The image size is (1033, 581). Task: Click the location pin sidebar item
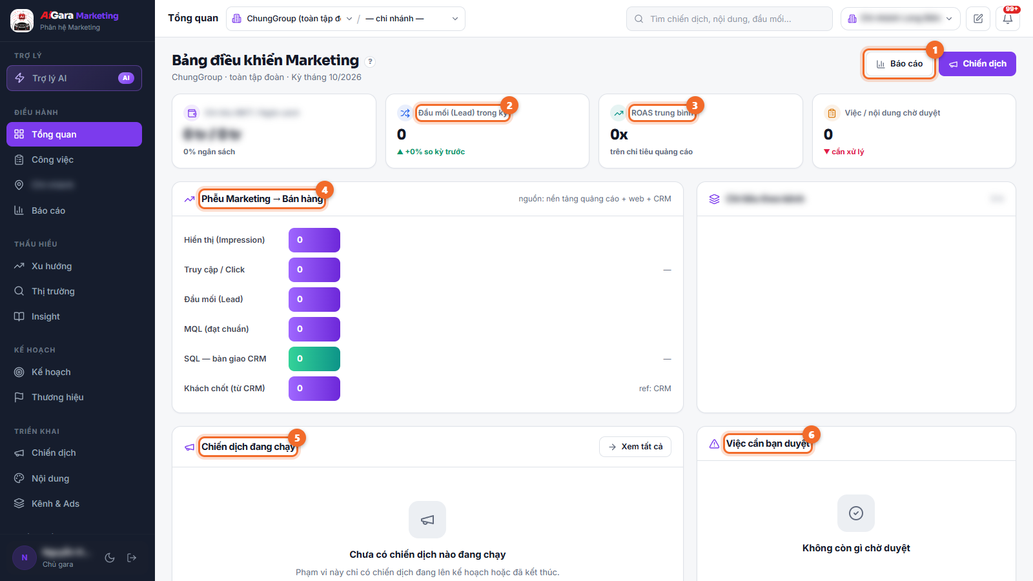pyautogui.click(x=74, y=185)
